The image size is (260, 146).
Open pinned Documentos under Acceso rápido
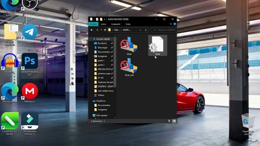104,52
